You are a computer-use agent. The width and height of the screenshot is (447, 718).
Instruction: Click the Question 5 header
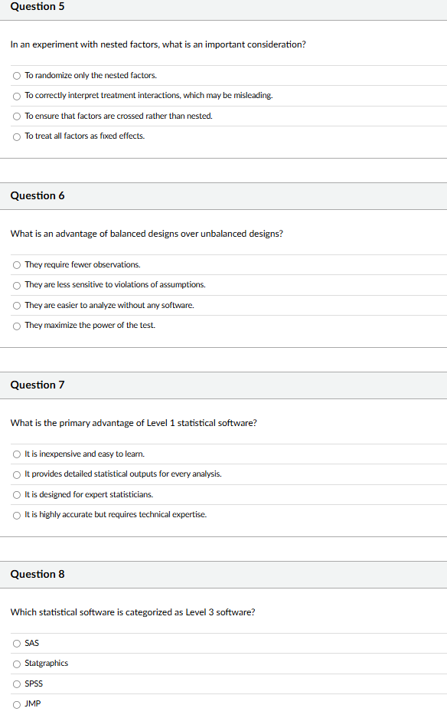pos(37,7)
